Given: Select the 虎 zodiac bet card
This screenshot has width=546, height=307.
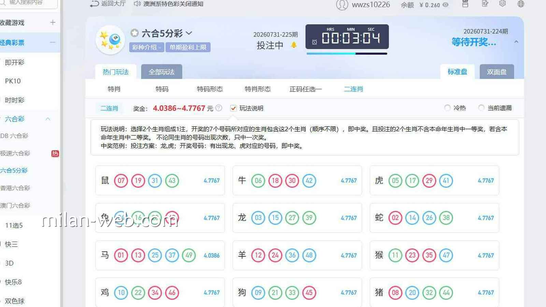Looking at the screenshot, I should tap(434, 180).
